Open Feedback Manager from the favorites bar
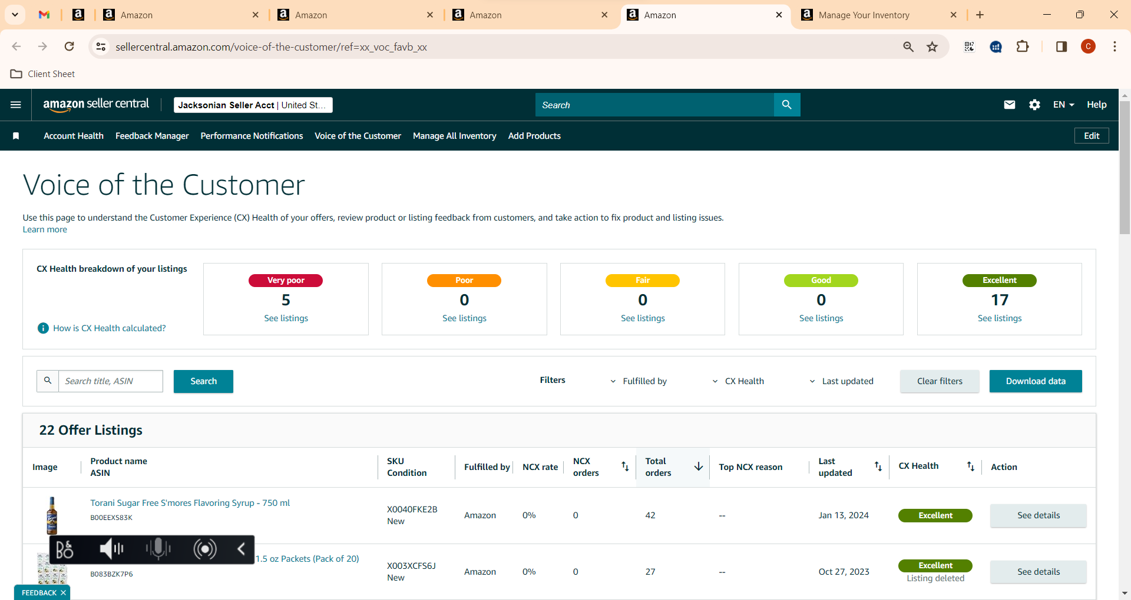 click(152, 136)
